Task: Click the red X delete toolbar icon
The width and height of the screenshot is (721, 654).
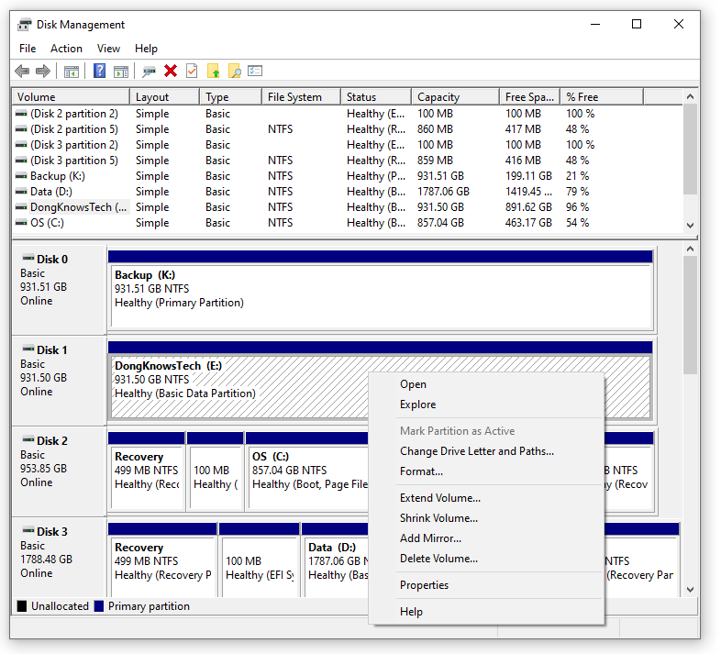Action: (x=171, y=71)
